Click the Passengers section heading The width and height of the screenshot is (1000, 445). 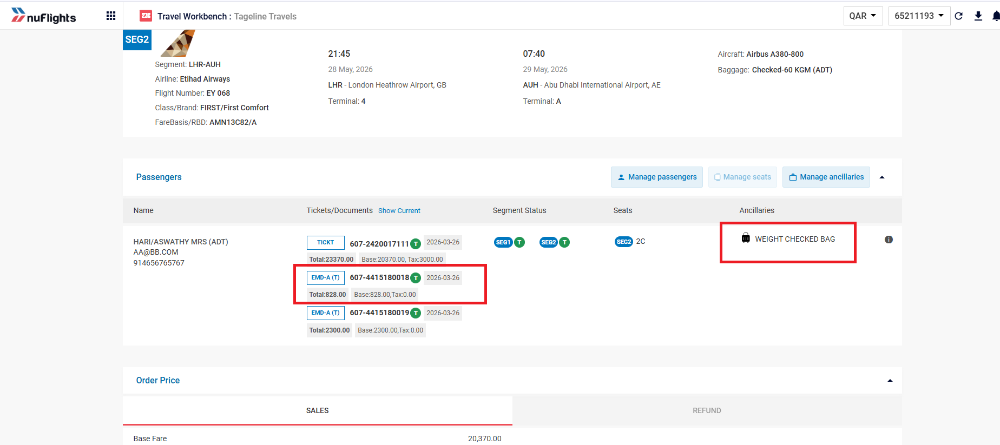coord(159,177)
